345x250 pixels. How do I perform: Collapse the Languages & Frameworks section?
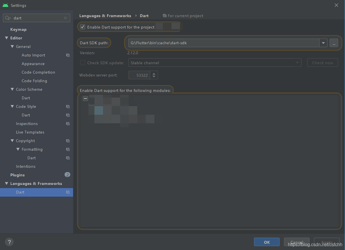pyautogui.click(x=7, y=184)
